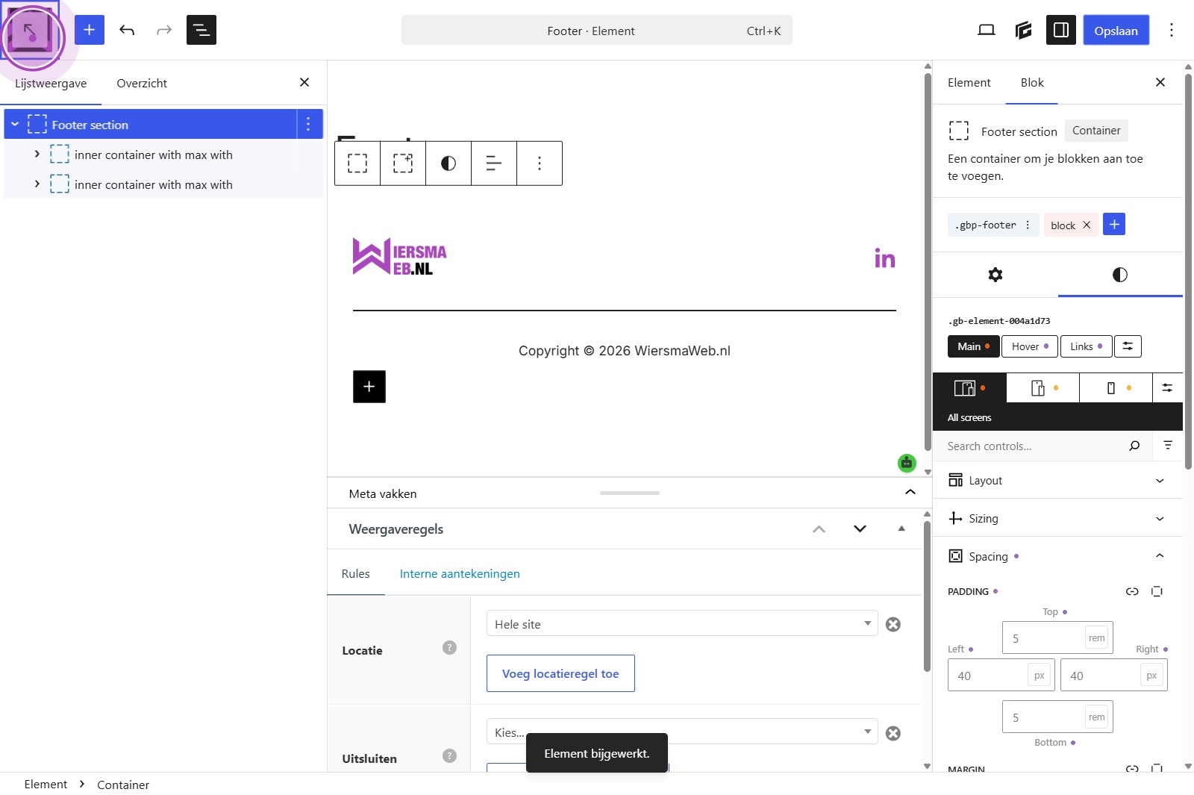Open the Kies... exclude dropdown
This screenshot has height=795, width=1194.
[x=682, y=732]
